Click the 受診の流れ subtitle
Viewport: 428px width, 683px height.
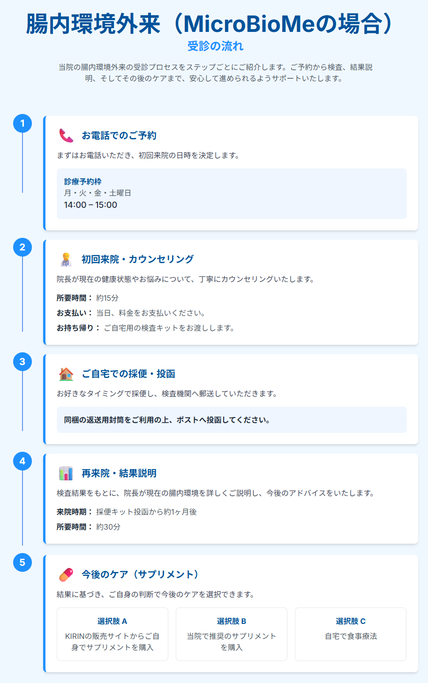coord(216,46)
